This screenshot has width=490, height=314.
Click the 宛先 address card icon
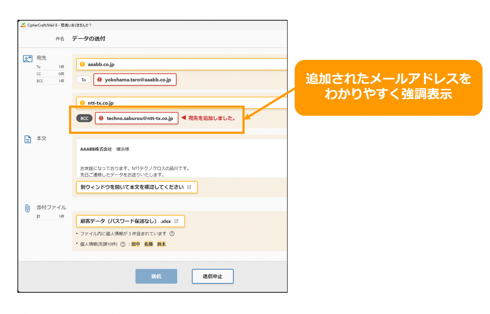coord(28,59)
